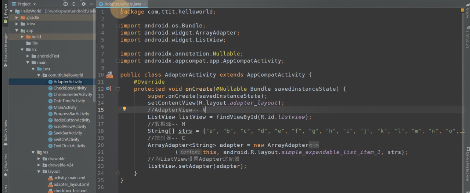Expand the drawable-v24 folder

(x=39, y=165)
